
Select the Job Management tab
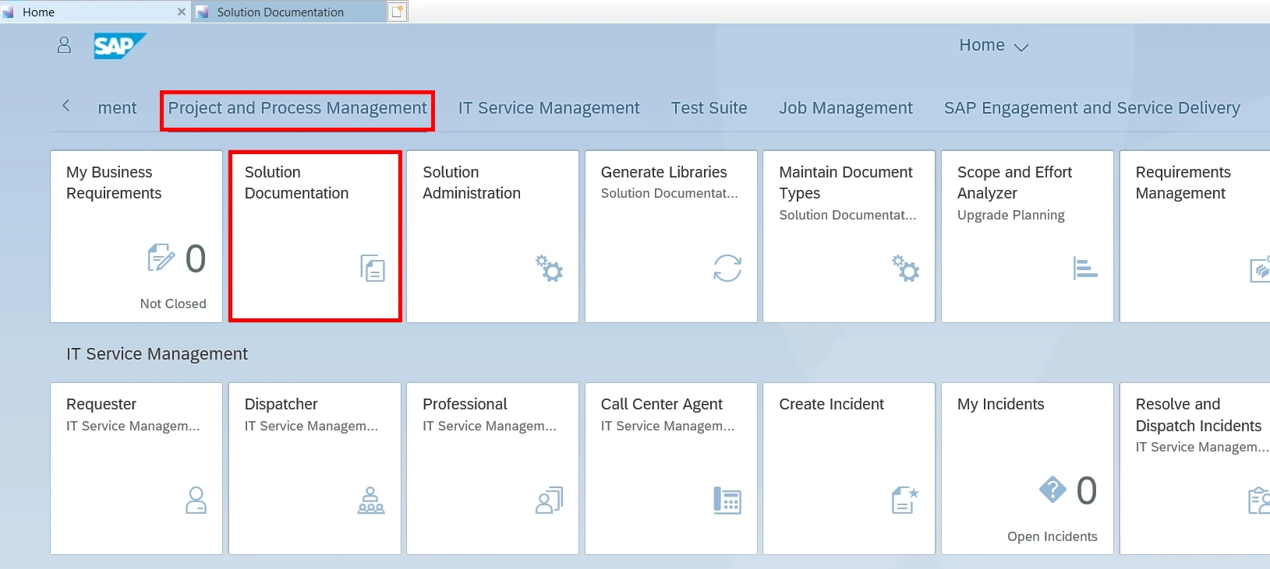click(846, 108)
